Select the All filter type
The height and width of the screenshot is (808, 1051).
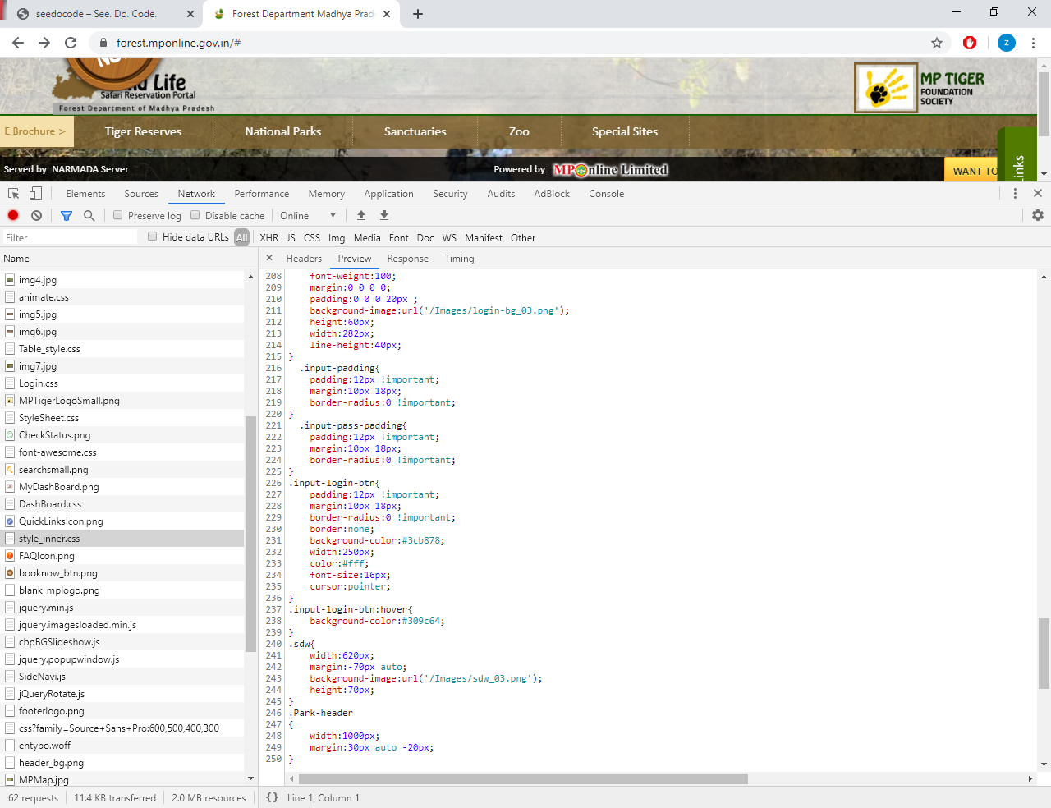tap(241, 237)
